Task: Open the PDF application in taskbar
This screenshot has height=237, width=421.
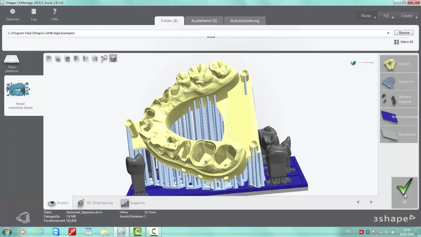Action: tap(72, 232)
